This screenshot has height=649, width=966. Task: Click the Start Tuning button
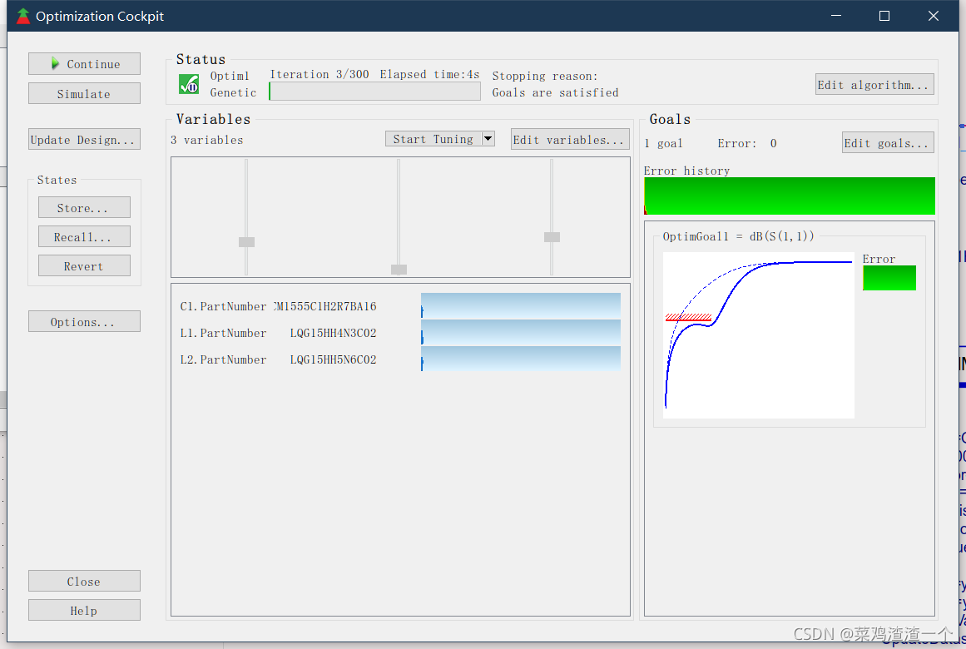click(433, 139)
